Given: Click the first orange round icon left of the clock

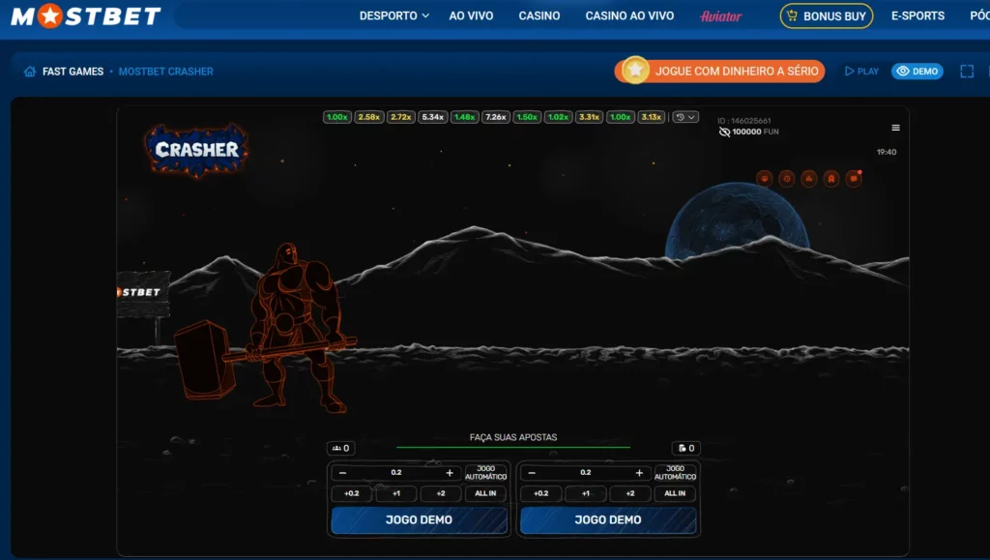Looking at the screenshot, I should 765,179.
